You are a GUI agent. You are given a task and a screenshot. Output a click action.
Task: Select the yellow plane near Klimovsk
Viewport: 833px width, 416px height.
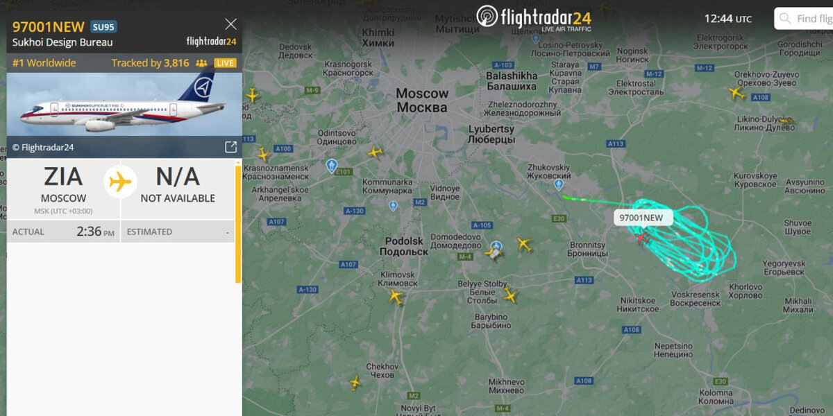396,297
